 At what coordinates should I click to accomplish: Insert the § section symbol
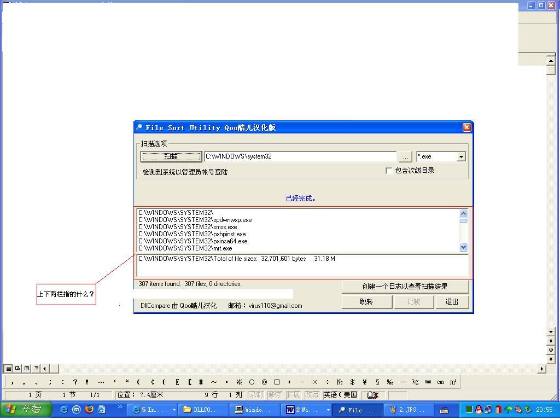pos(377,382)
